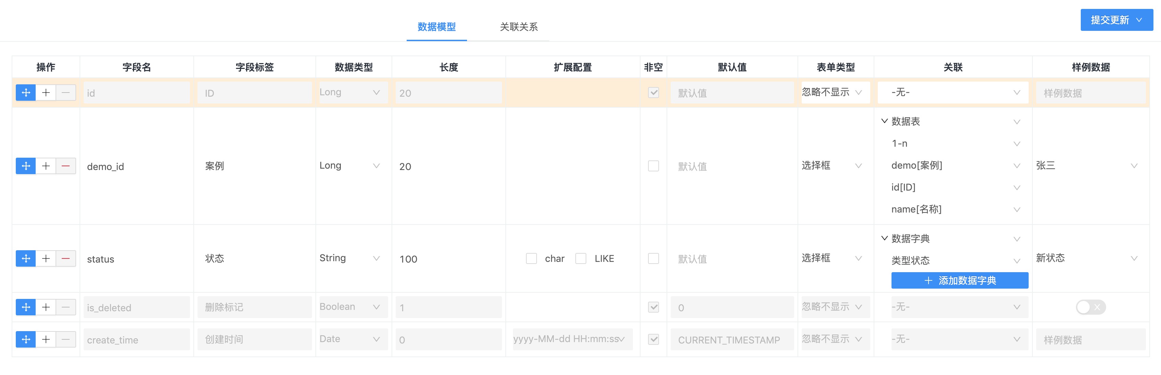The width and height of the screenshot is (1161, 375).
Task: Add a row below the id field
Action: [46, 93]
